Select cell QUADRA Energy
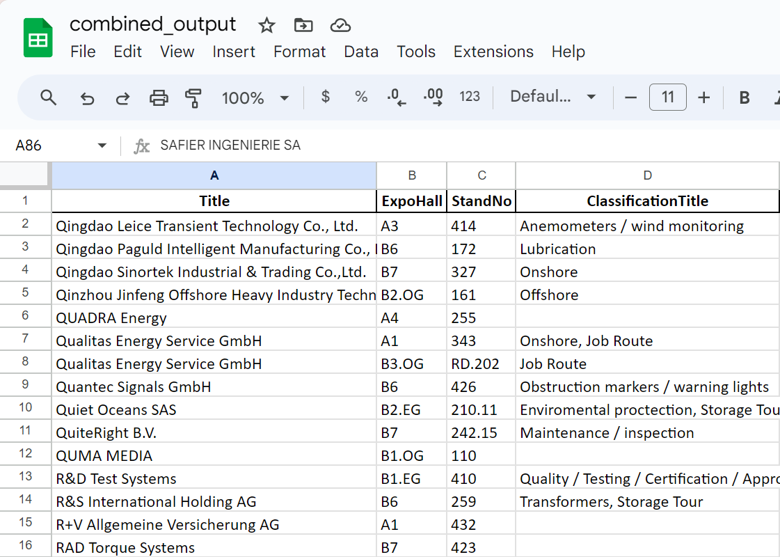Image resolution: width=780 pixels, height=557 pixels. (214, 317)
